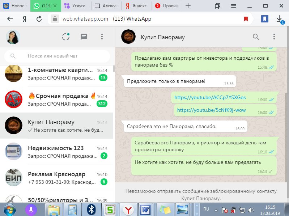Switch to Яндекс tab
Viewport: 289px width, 216px height.
[137, 6]
